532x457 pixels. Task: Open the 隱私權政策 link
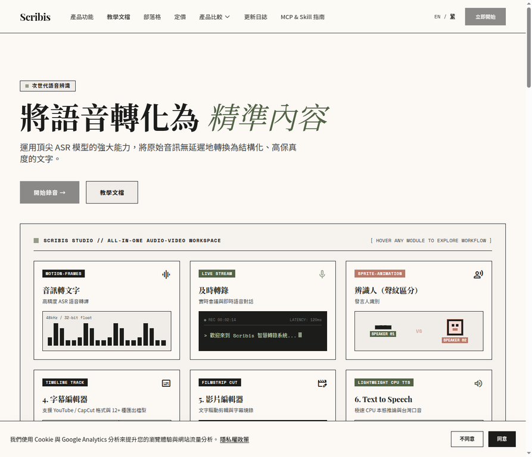click(235, 439)
